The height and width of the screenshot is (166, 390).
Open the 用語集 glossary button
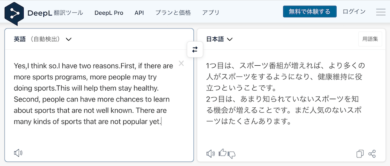click(370, 39)
